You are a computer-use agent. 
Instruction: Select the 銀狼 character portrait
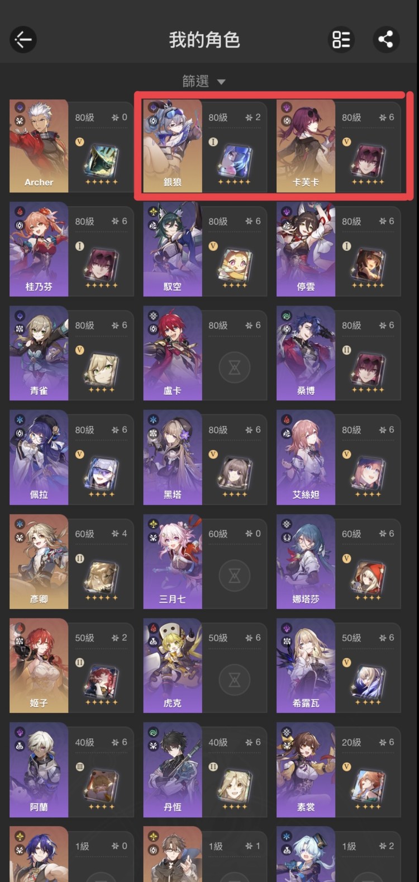[x=173, y=147]
